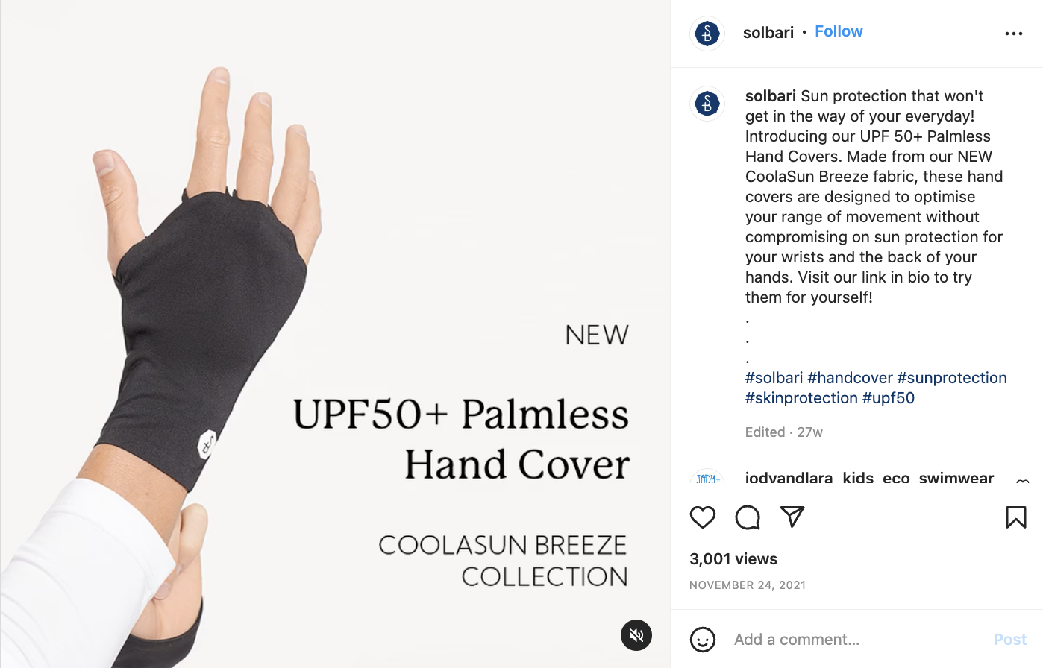Follow the solbari account

click(x=839, y=31)
